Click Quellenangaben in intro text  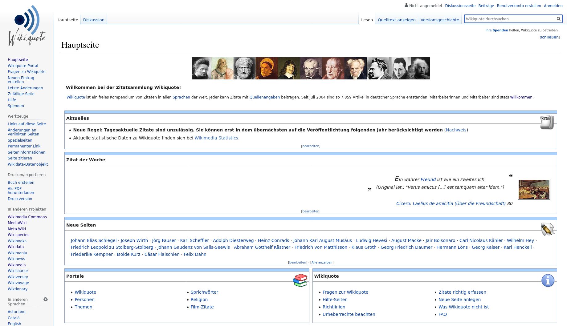(265, 97)
